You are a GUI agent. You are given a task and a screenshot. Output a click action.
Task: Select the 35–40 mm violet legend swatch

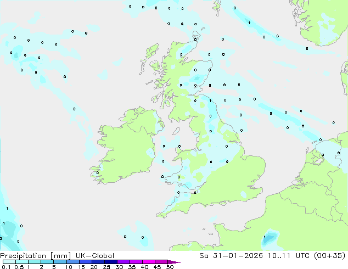pyautogui.click(x=136, y=262)
